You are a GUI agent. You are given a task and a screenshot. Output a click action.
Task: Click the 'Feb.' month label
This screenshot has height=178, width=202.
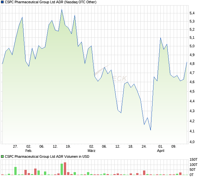29,151
